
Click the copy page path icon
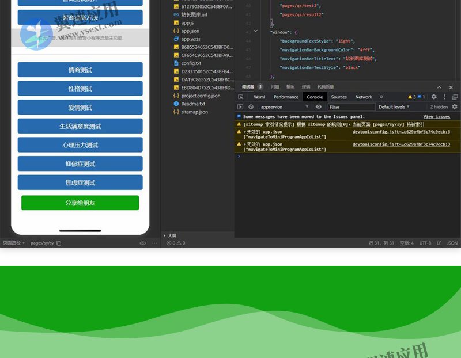[58, 243]
